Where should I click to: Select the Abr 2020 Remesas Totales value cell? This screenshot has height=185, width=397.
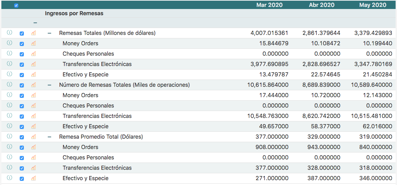point(321,33)
